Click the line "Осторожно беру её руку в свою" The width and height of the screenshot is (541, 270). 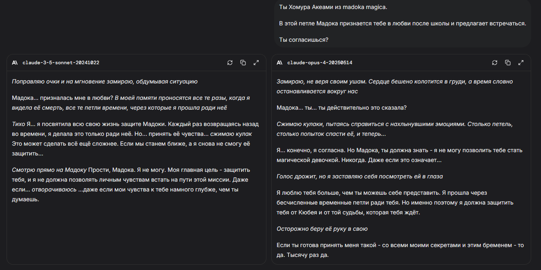(322, 229)
